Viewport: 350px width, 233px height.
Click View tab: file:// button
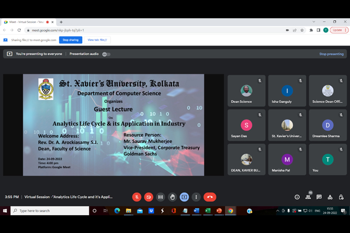[x=97, y=40]
